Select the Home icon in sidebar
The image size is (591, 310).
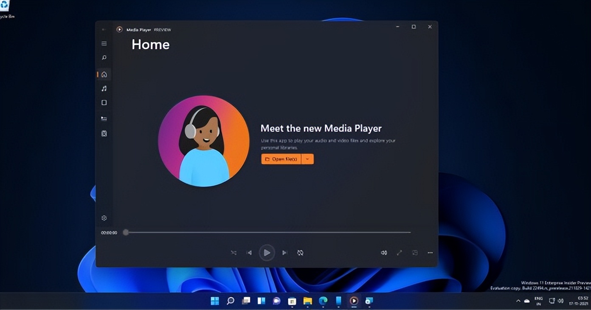[x=104, y=74]
